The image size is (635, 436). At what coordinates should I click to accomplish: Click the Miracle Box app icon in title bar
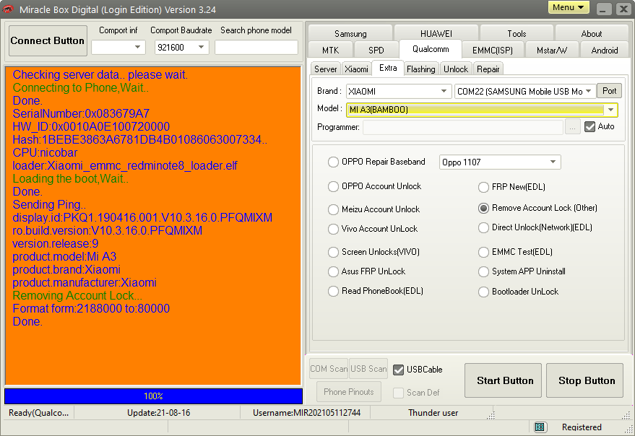(x=8, y=9)
